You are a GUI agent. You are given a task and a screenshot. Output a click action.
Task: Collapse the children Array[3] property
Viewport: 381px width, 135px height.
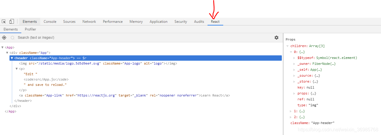287,46
